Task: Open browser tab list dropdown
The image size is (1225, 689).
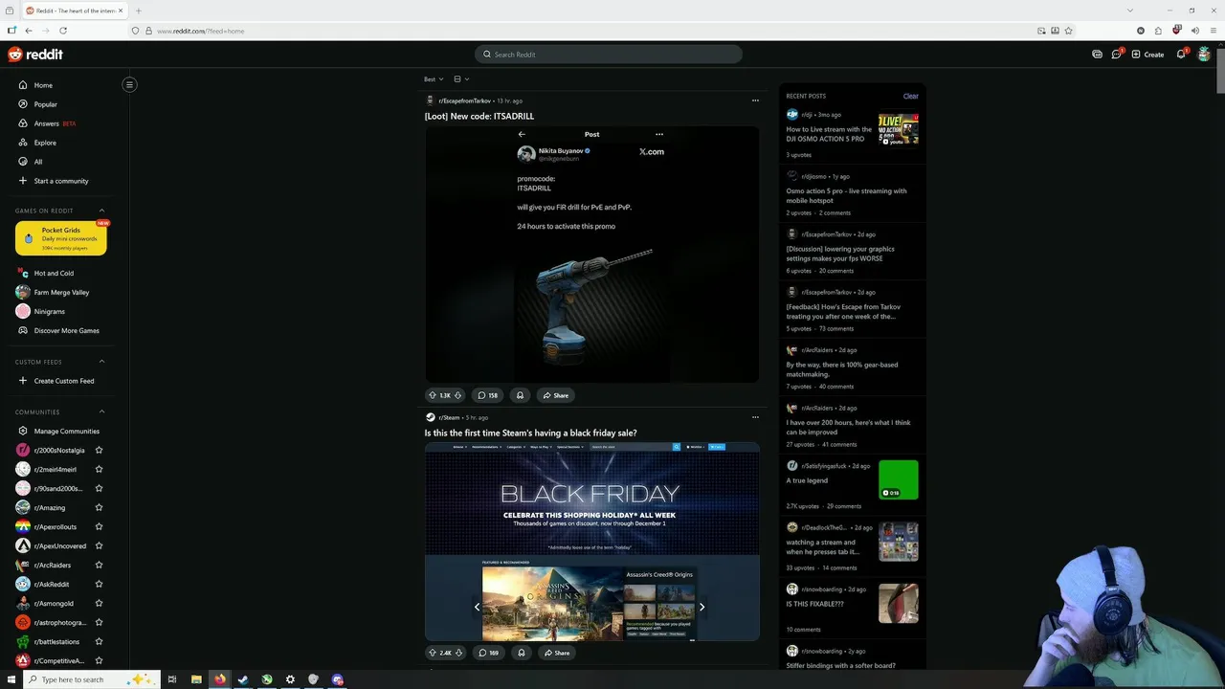Action: tap(1129, 11)
